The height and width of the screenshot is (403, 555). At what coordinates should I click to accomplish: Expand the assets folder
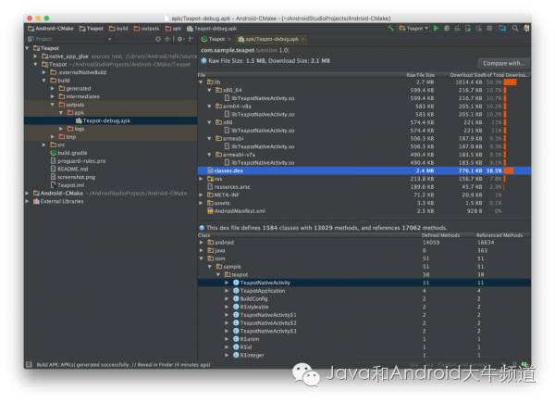coord(202,203)
